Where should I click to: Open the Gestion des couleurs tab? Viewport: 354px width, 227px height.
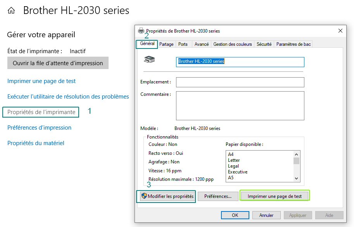pos(233,44)
